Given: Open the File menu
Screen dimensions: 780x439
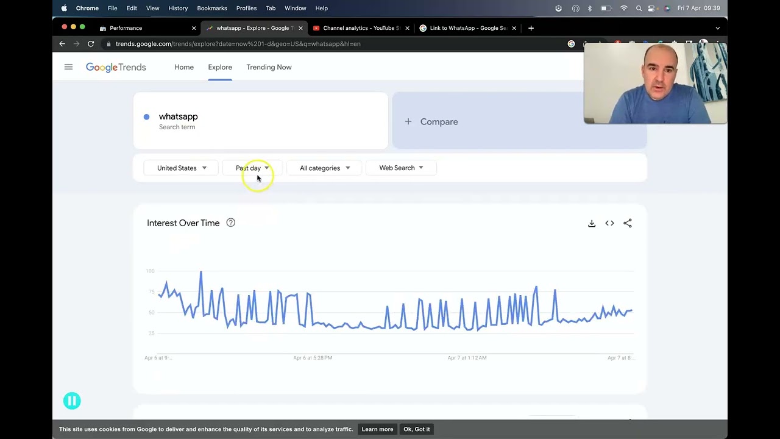Looking at the screenshot, I should click(113, 8).
